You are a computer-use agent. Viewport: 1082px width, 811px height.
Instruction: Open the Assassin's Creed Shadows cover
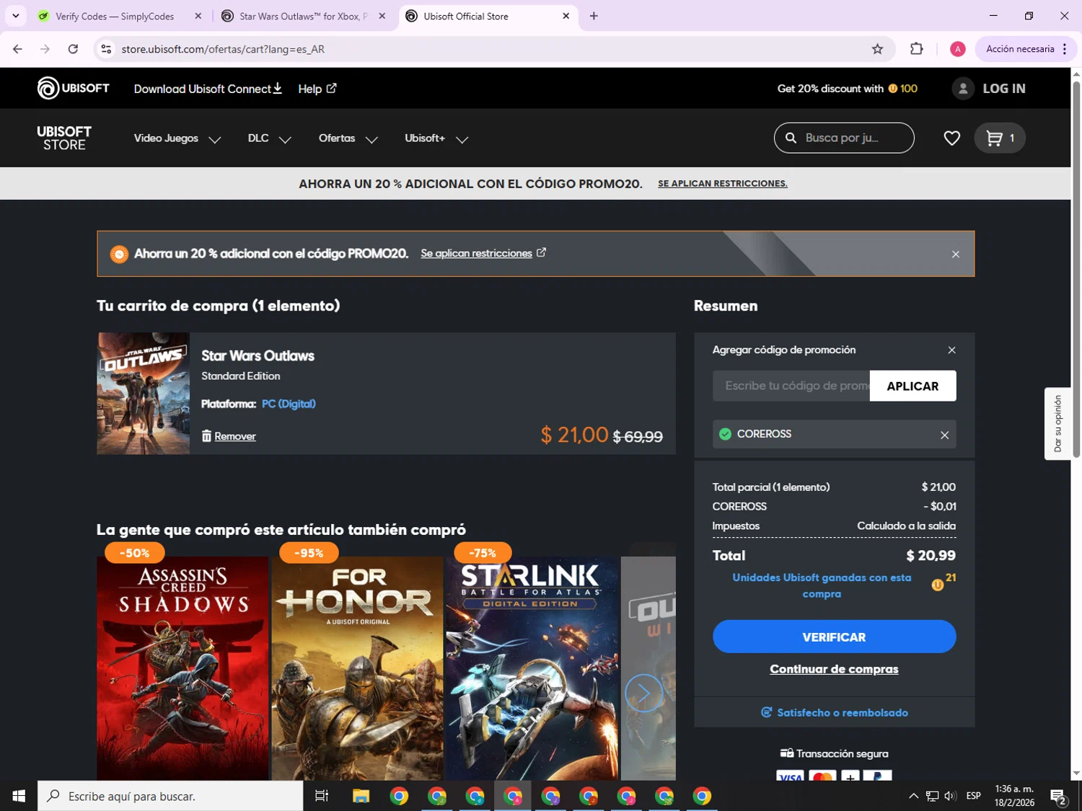(182, 668)
